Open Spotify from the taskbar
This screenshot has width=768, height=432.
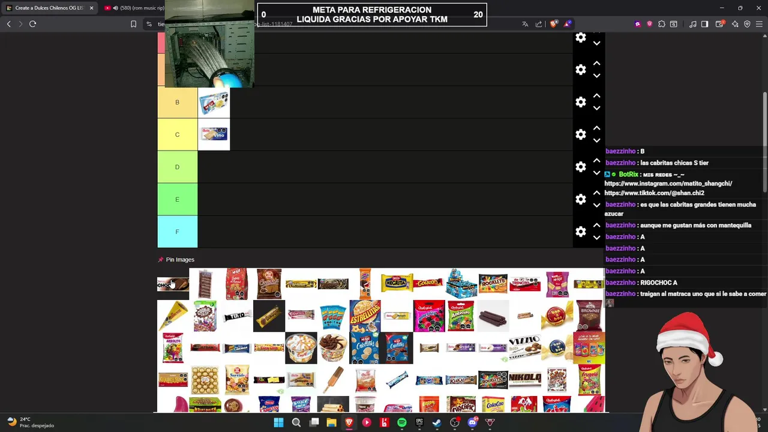click(401, 422)
